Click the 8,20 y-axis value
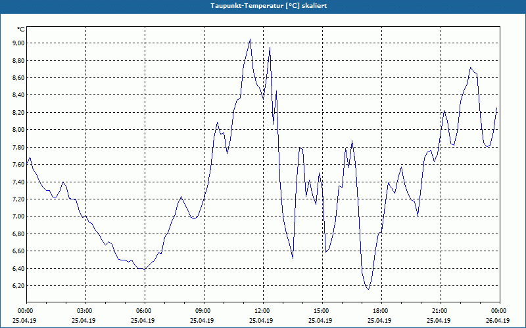This screenshot has height=328, width=526. pyautogui.click(x=19, y=112)
